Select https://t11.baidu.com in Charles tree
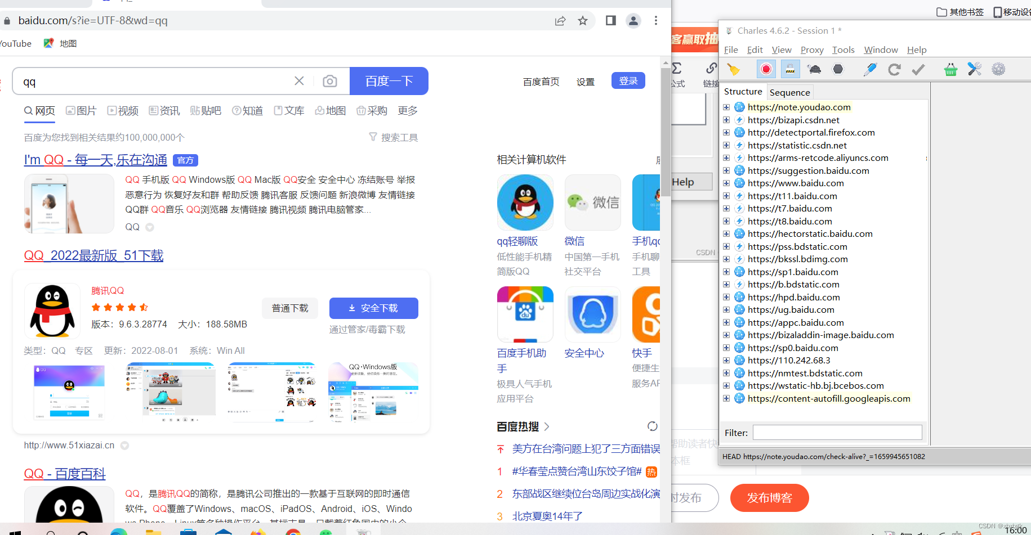The width and height of the screenshot is (1031, 535). (792, 196)
